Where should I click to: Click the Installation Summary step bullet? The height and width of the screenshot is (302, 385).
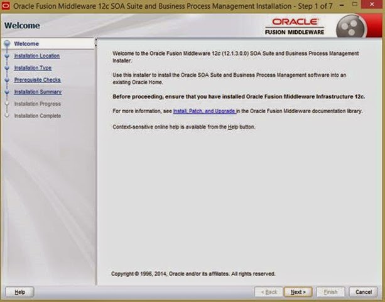7,92
